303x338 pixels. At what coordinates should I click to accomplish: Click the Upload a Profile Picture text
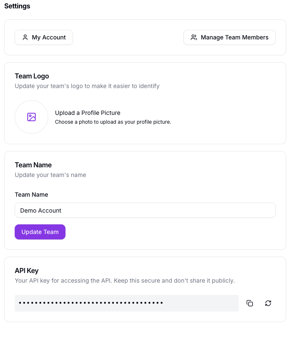(x=88, y=113)
